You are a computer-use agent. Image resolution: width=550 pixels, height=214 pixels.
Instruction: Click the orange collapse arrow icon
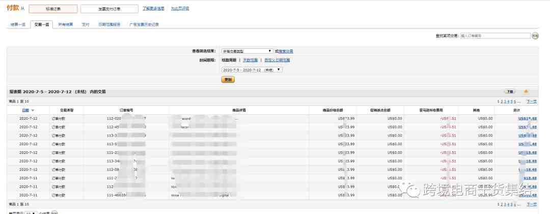coord(526,92)
